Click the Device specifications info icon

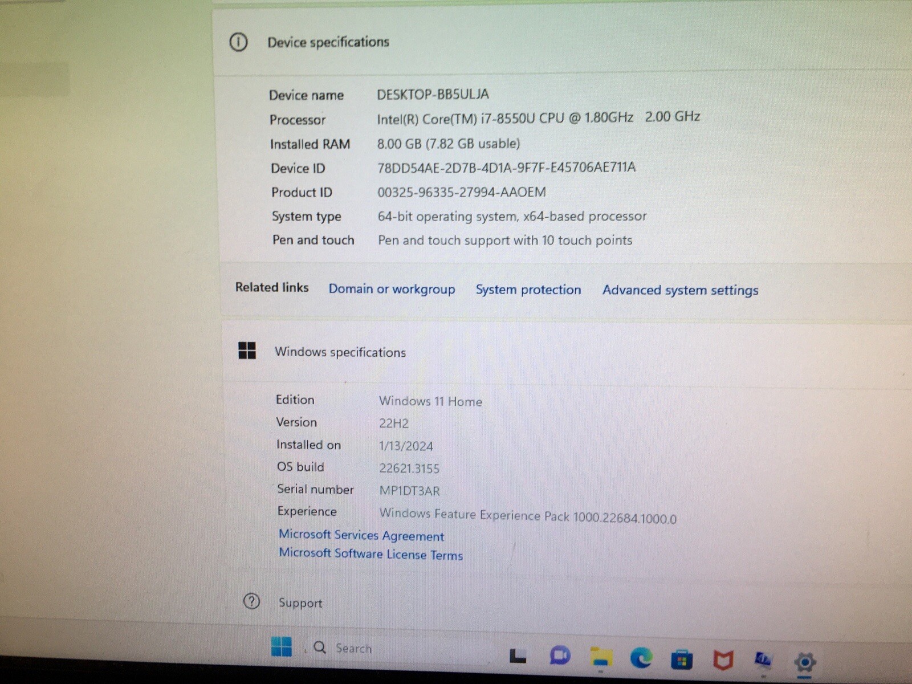238,42
